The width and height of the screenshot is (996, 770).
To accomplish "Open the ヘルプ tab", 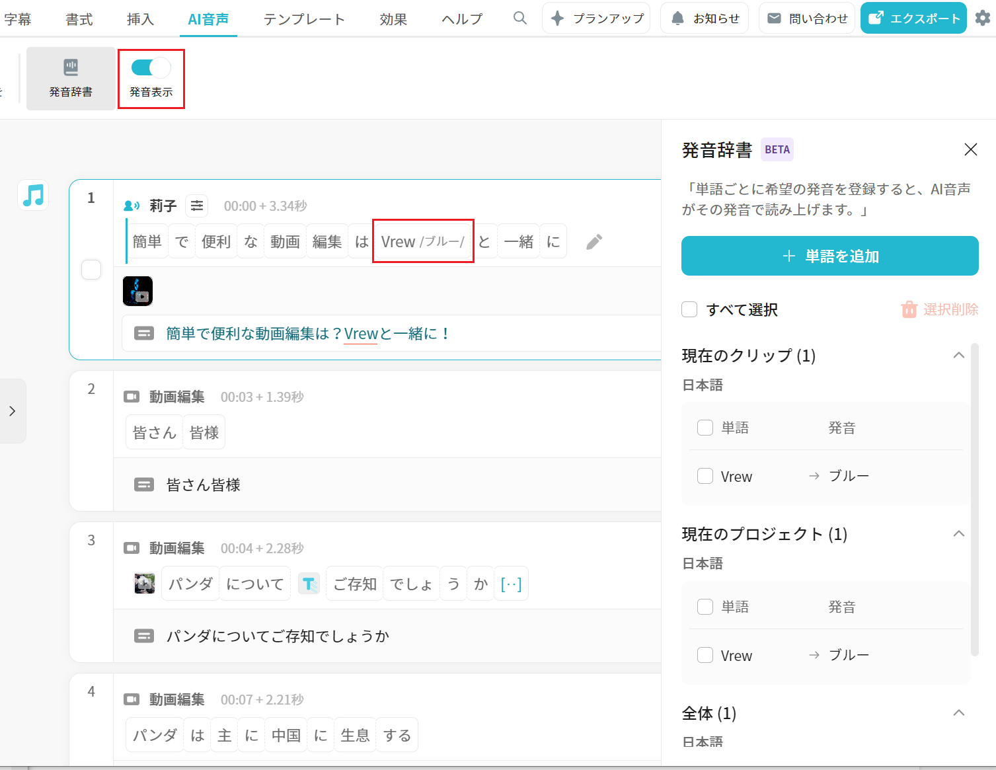I will click(462, 19).
